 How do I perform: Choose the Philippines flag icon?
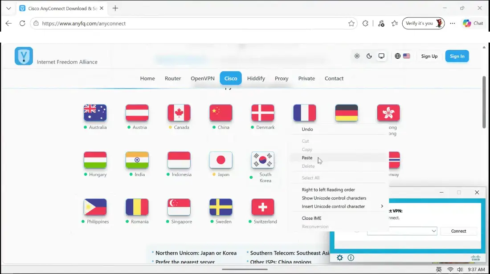[x=95, y=207]
